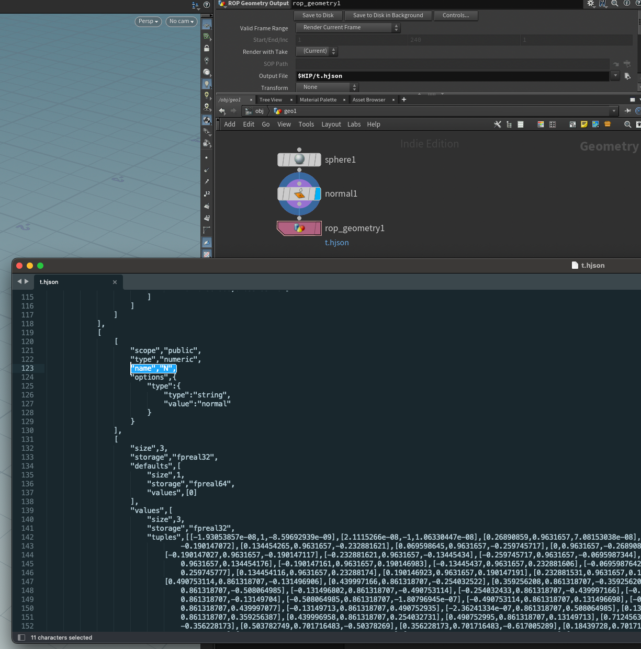This screenshot has height=649, width=641.
Task: Click the back arrow in network path bar
Action: (x=222, y=111)
